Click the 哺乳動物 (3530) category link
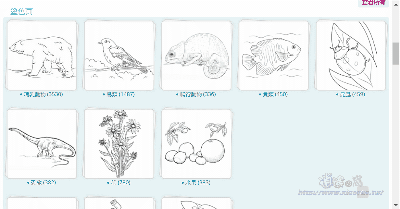The width and height of the screenshot is (400, 209). pos(43,94)
